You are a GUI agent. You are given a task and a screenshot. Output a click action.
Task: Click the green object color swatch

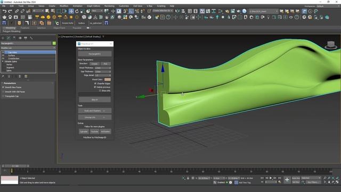click(54, 43)
